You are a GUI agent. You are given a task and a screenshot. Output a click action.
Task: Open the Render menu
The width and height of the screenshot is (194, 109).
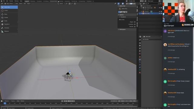11,1
